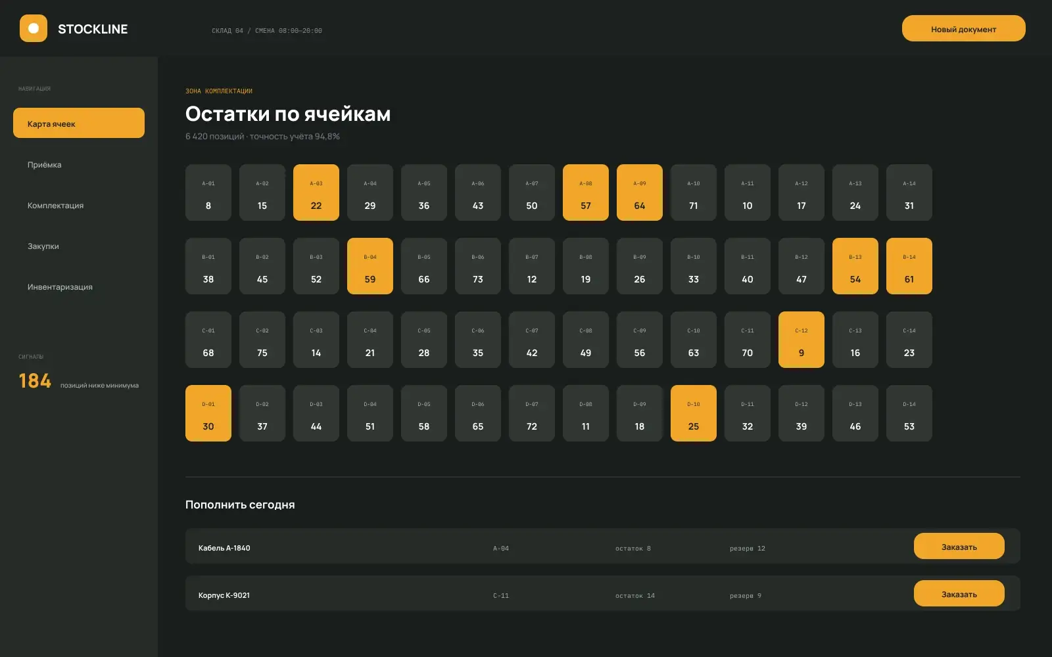The image size is (1052, 657).
Task: Open cell D-08 showing 11
Action: (x=586, y=413)
